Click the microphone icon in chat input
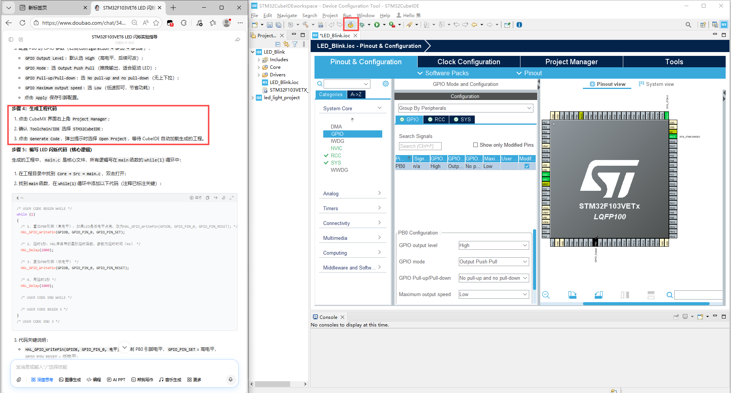The height and width of the screenshot is (393, 731). coord(230,379)
